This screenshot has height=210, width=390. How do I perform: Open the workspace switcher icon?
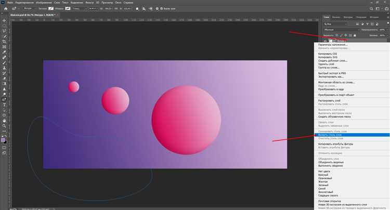(378, 9)
